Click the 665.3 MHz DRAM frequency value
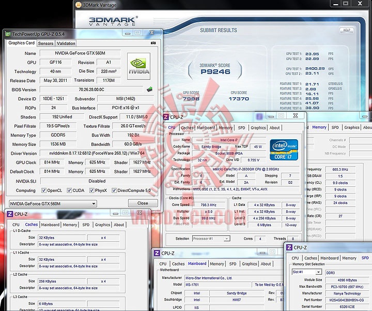 (x=340, y=169)
